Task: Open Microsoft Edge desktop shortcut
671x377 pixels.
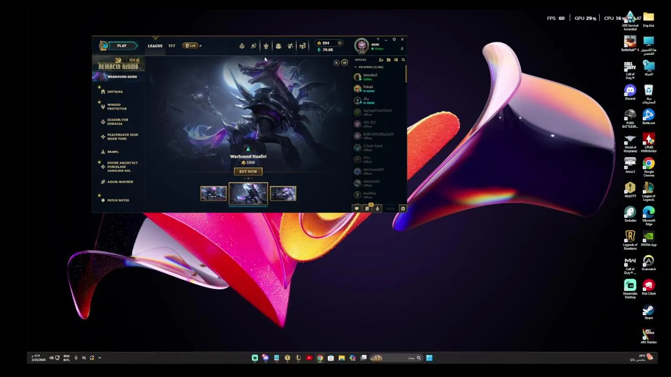Action: (648, 215)
